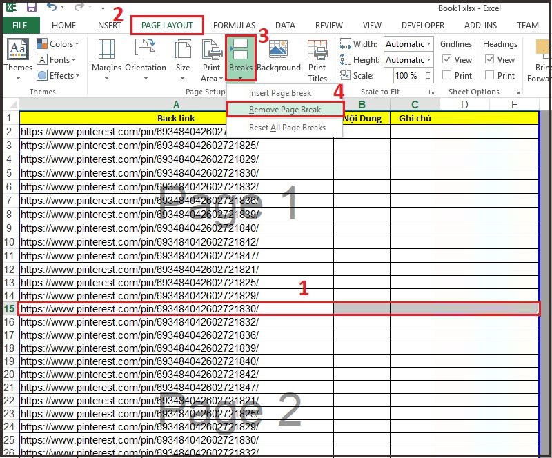Open the Scale to Fit dialog launcher
The image size is (552, 458).
click(x=431, y=92)
